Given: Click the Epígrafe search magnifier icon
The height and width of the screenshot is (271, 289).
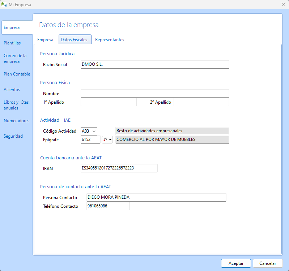Looking at the screenshot, I should [105, 139].
